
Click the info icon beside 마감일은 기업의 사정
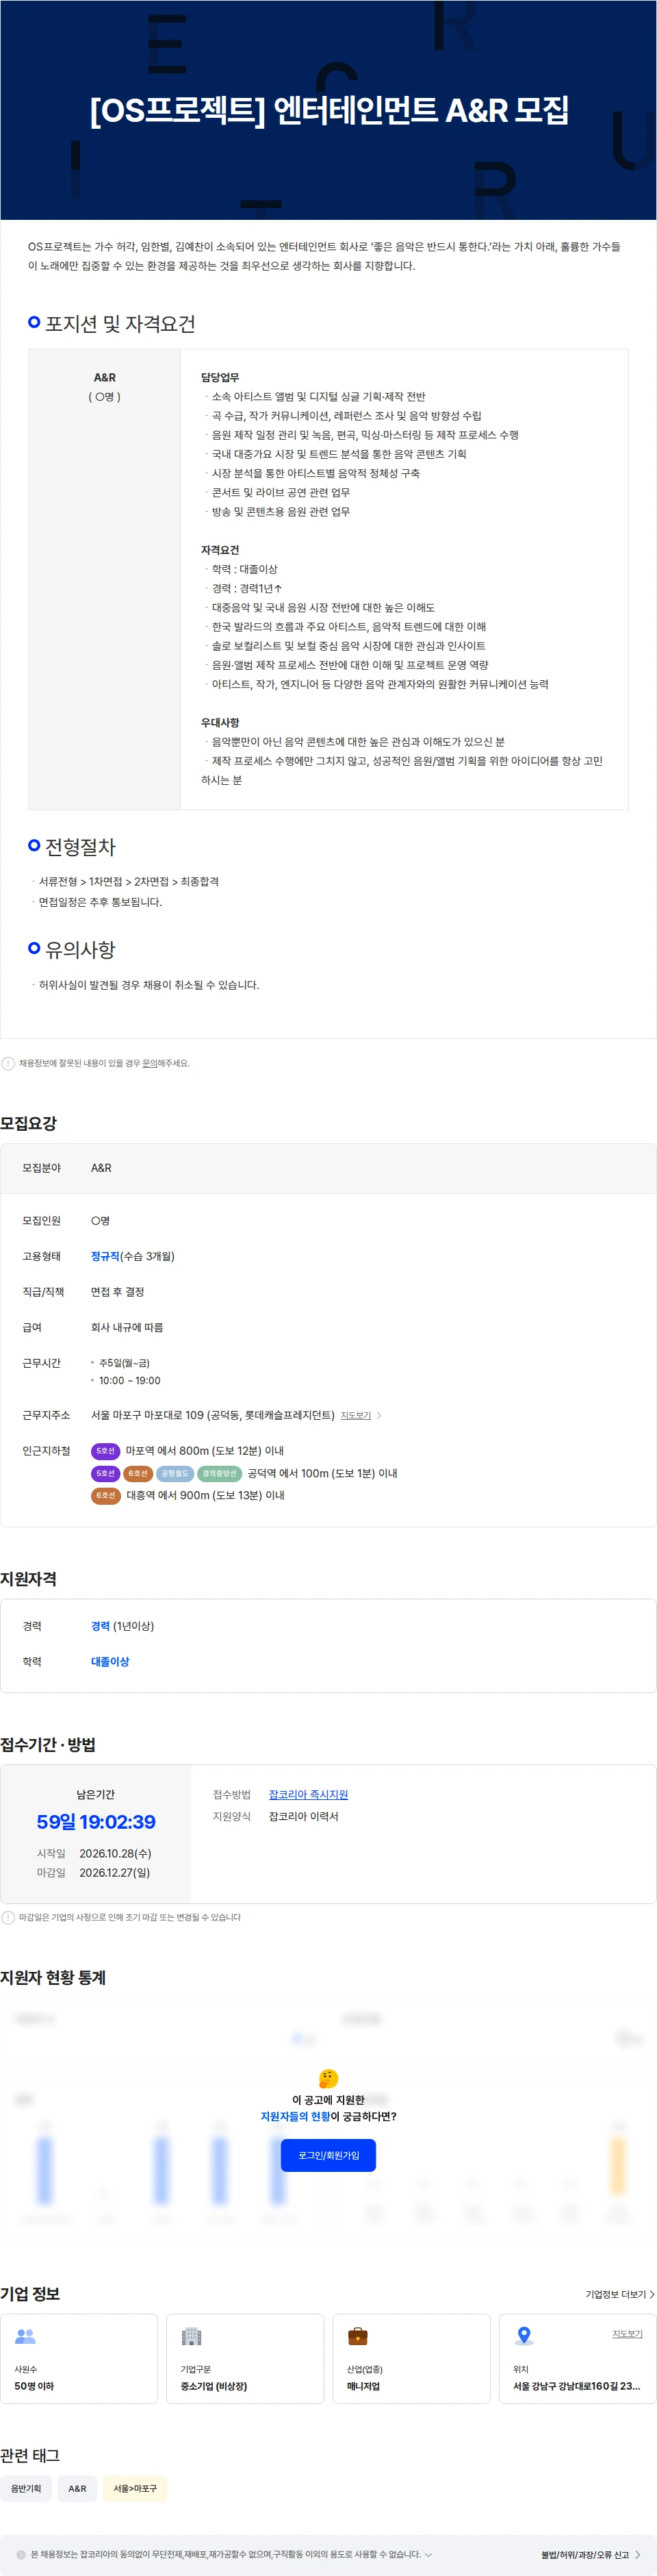[x=8, y=1917]
